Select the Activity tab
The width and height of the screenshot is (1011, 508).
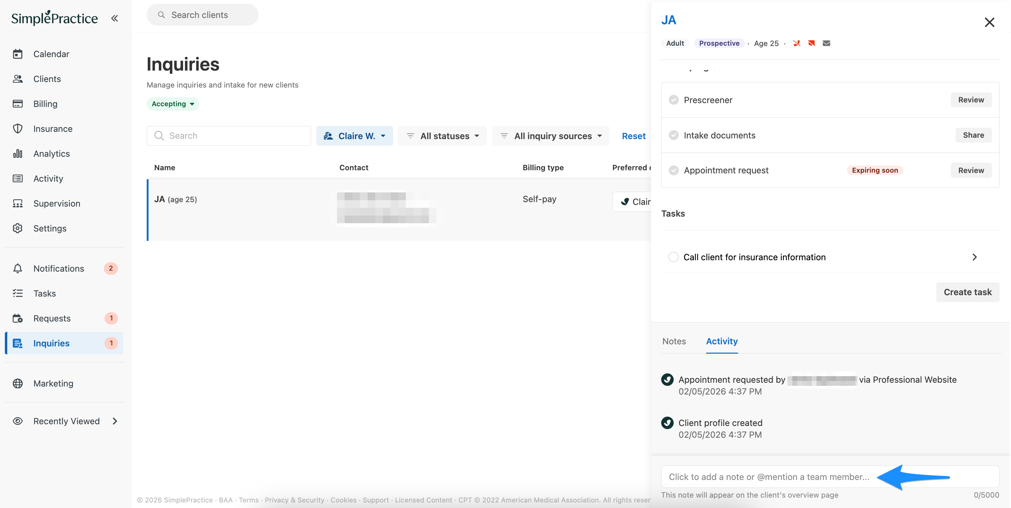pyautogui.click(x=721, y=341)
